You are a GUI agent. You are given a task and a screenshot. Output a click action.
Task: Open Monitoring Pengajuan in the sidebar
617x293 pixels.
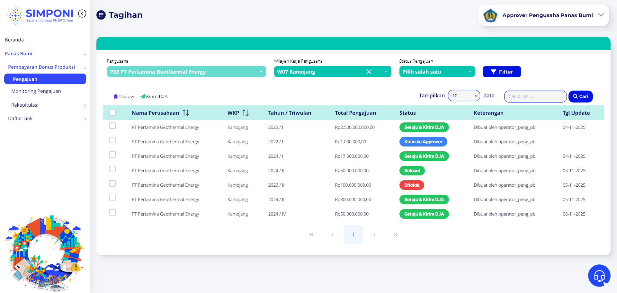pos(36,91)
